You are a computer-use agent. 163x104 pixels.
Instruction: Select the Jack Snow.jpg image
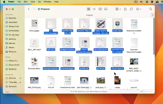click(84, 83)
